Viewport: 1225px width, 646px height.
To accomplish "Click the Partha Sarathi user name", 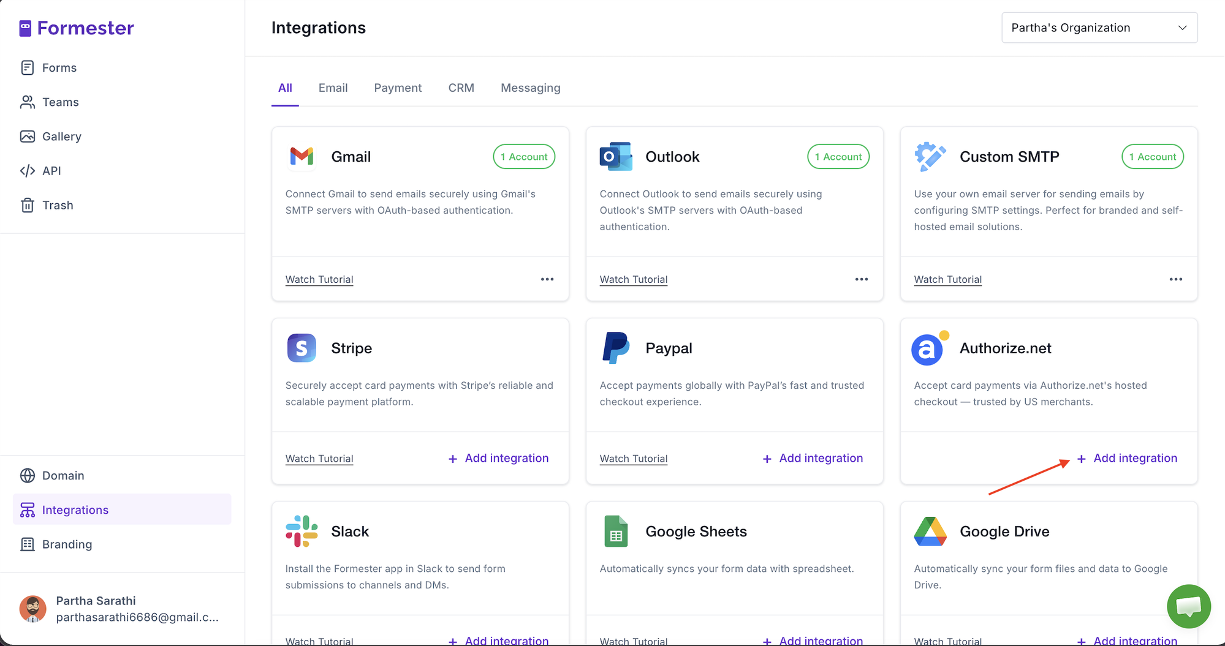I will [96, 601].
